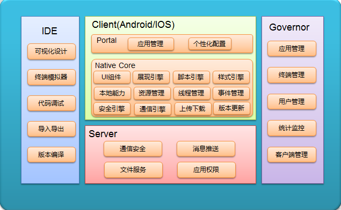Image resolution: width=341 pixels, height=210 pixels.
Task: Click the 展现引擎 box
Action: click(151, 77)
